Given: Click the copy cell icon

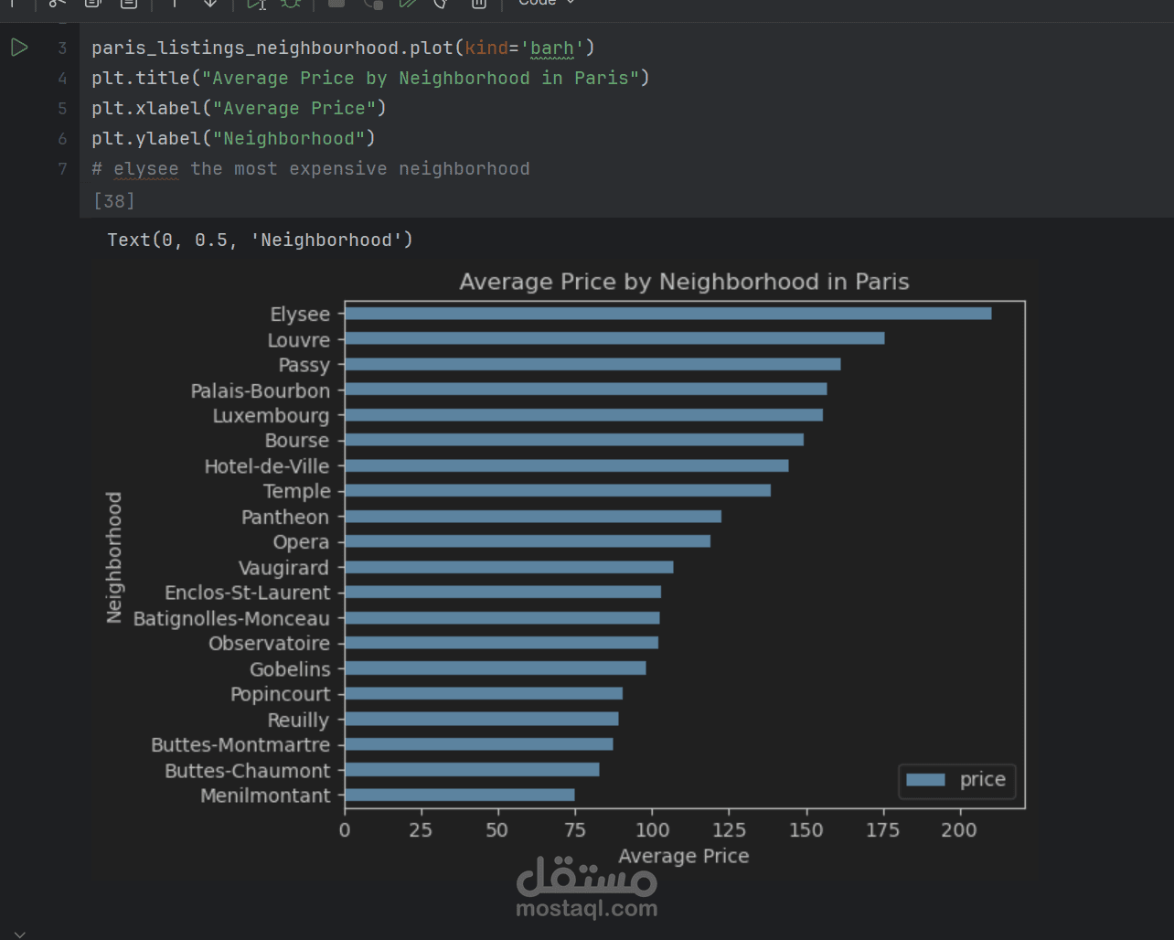Looking at the screenshot, I should [x=92, y=4].
